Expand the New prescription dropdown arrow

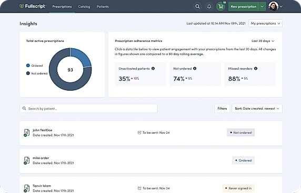[262, 6]
